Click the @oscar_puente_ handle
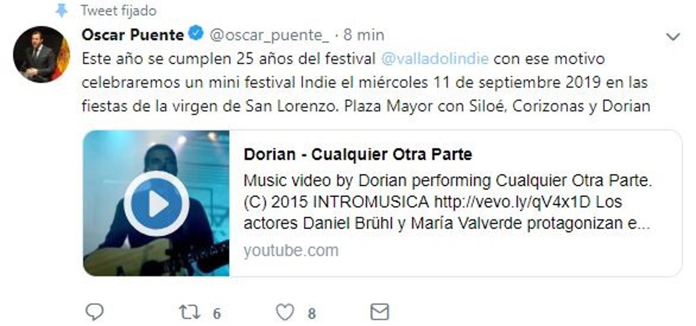696x326 pixels. pyautogui.click(x=269, y=35)
